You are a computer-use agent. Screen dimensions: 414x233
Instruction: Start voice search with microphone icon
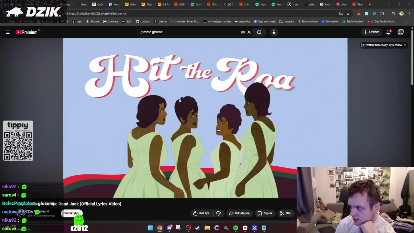(x=274, y=32)
